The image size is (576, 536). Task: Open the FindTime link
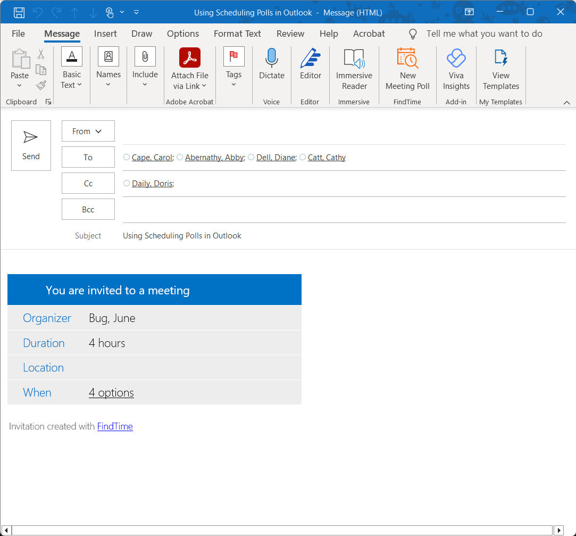(x=115, y=426)
